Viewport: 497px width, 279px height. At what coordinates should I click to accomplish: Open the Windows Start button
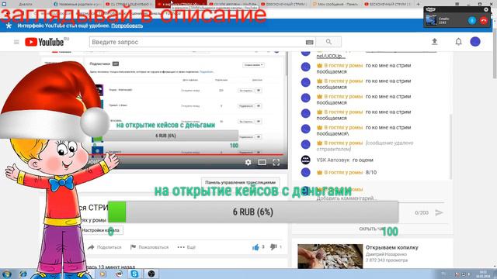tap(7, 274)
